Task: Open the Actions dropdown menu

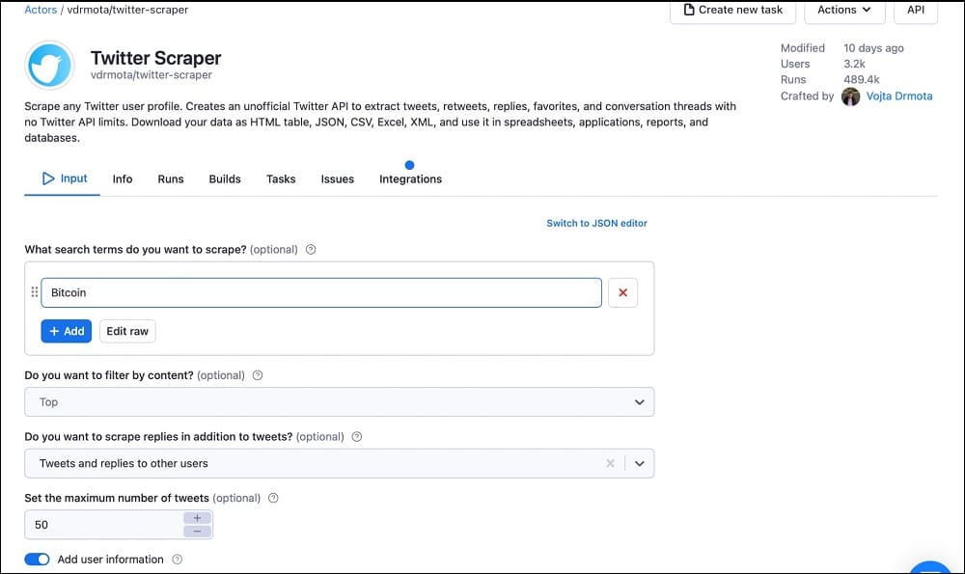Action: [x=844, y=10]
